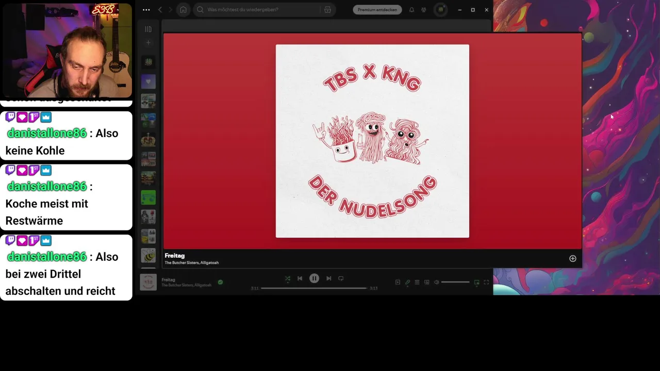This screenshot has width=660, height=371.
Task: Mute the volume speaker icon
Action: pyautogui.click(x=436, y=282)
